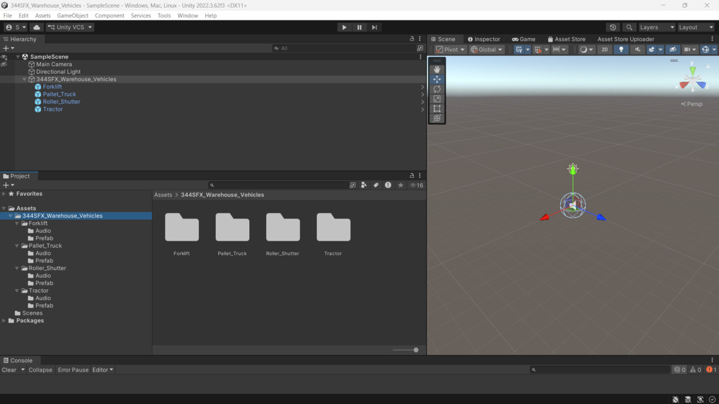
Task: Open search window icon in Project search
Action: click(x=352, y=185)
